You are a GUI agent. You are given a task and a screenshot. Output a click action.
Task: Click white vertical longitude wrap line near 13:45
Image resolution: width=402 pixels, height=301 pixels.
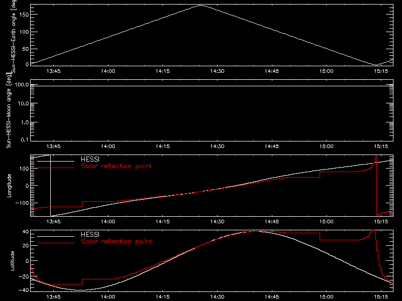(51, 186)
